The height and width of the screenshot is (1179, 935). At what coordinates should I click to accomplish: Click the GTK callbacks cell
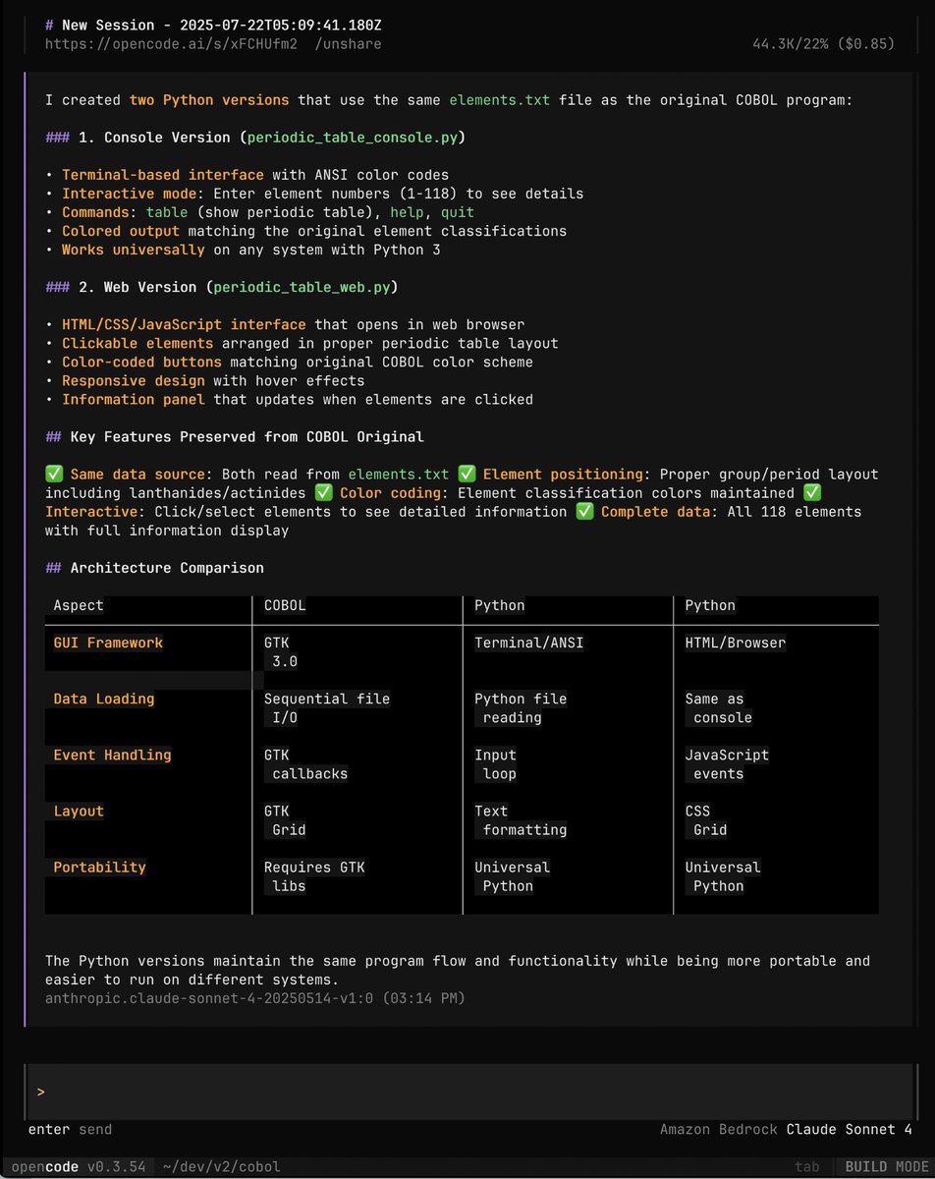[x=306, y=764]
